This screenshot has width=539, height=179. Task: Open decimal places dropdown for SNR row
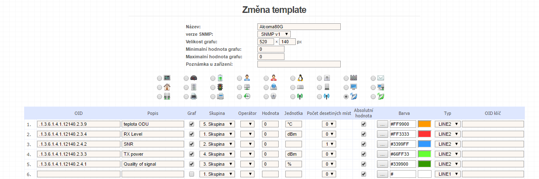pyautogui.click(x=329, y=144)
